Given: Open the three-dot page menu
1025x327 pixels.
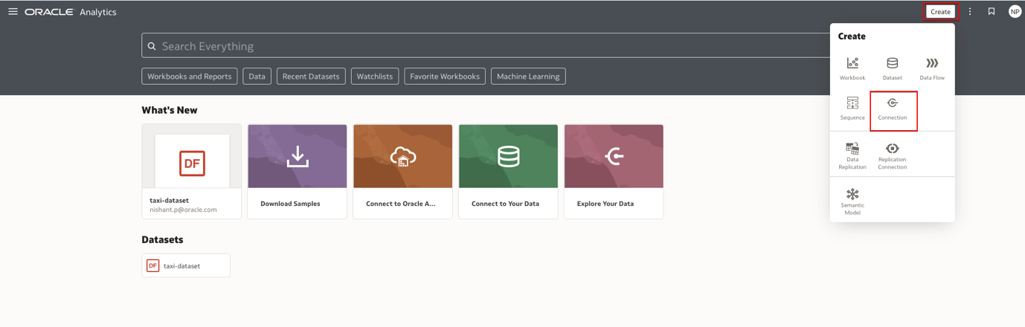Looking at the screenshot, I should pos(970,12).
